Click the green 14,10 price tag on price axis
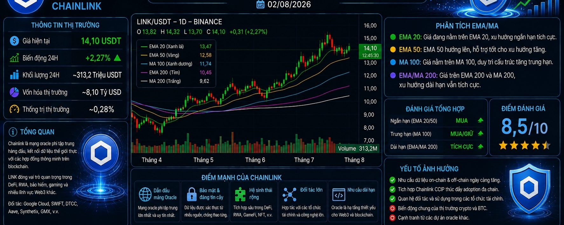The width and height of the screenshot is (564, 225). click(370, 51)
